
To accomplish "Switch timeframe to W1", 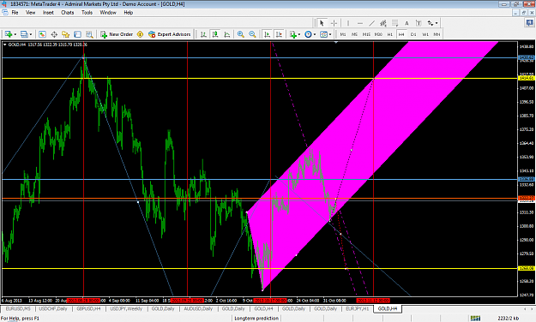I will click(425, 34).
